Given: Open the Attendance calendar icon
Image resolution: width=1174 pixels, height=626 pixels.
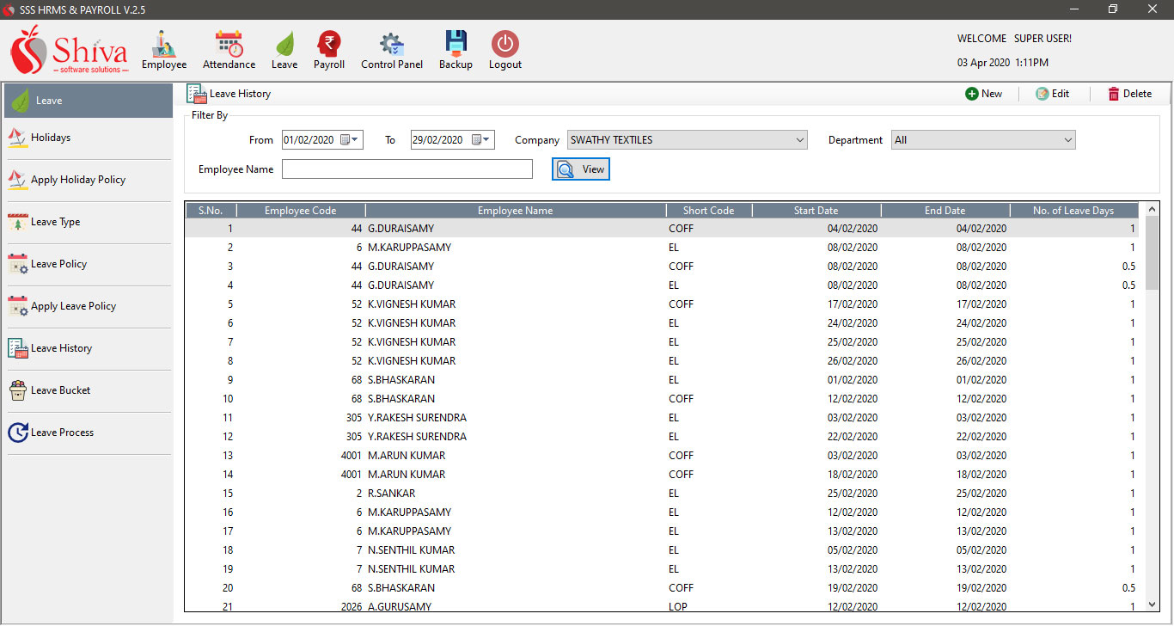Looking at the screenshot, I should 229,45.
